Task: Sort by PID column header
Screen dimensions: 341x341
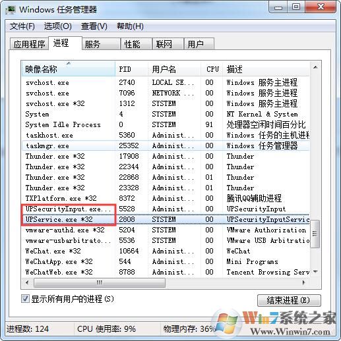Action: tap(131, 69)
